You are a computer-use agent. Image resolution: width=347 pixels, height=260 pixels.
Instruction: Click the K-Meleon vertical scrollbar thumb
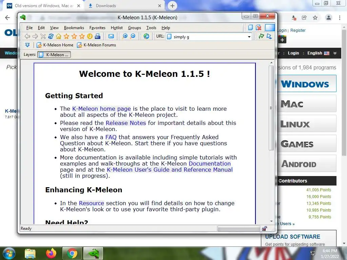point(271,108)
